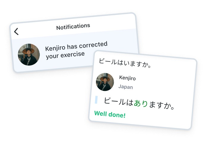This screenshot has height=141, width=205.
Task: Click the Japan country label
Action: (126, 87)
